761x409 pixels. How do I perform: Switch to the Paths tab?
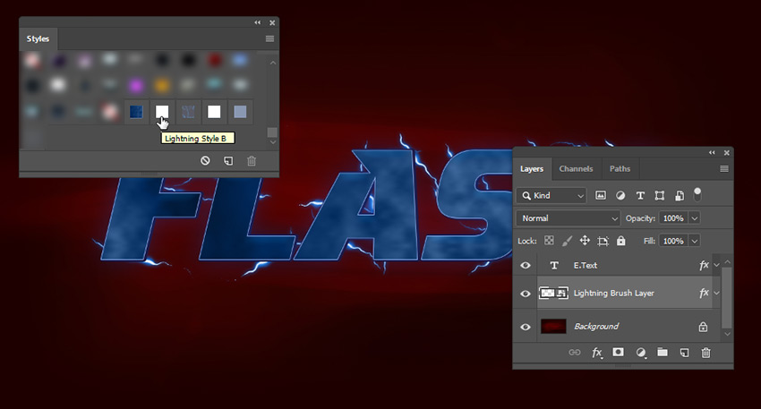[x=620, y=168]
